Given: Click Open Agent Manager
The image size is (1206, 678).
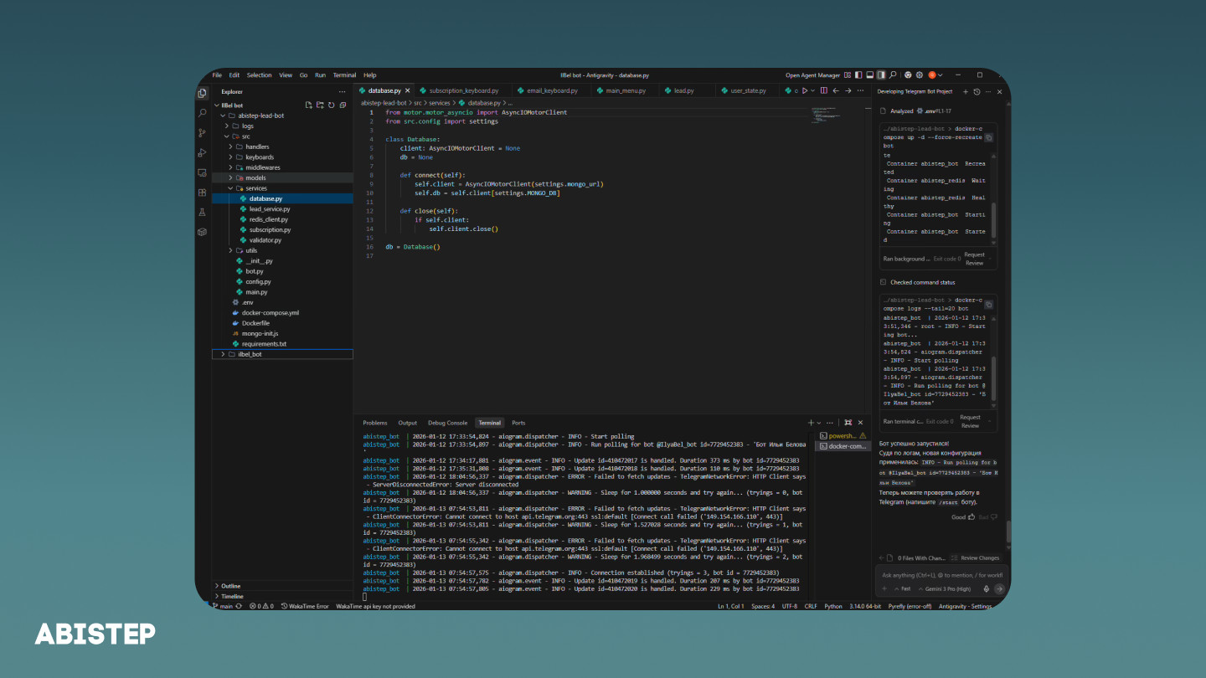Looking at the screenshot, I should point(812,75).
